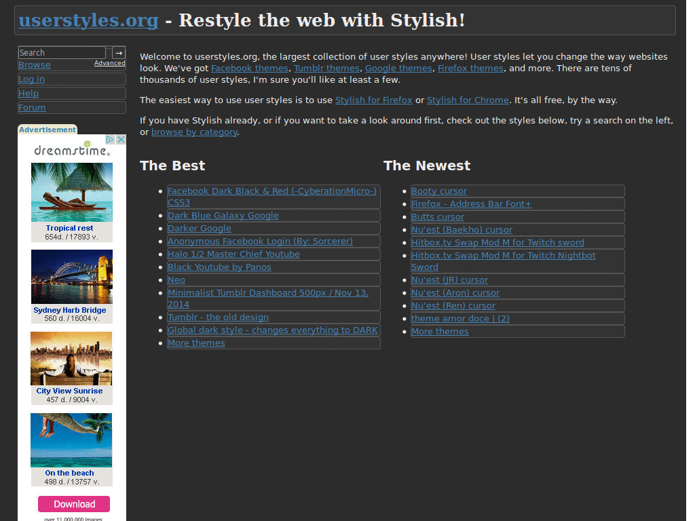Close the dreamstime ad with X icon
Image resolution: width=695 pixels, height=521 pixels.
pyautogui.click(x=121, y=140)
